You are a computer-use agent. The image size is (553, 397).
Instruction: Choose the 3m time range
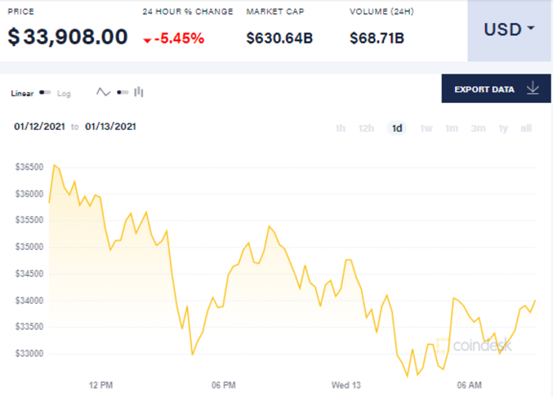pyautogui.click(x=477, y=128)
